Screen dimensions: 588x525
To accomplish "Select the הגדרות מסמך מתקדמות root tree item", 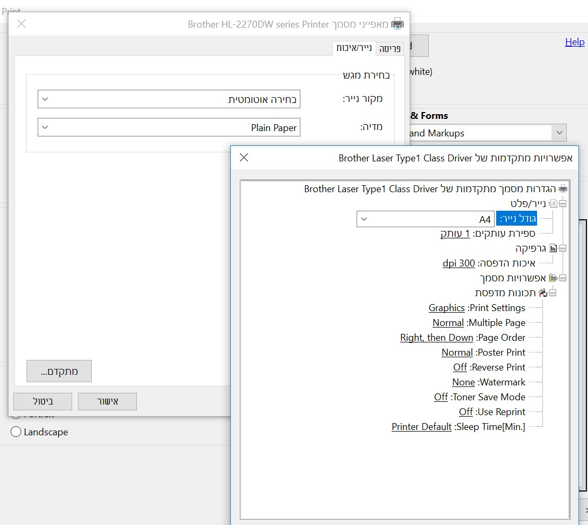I will [430, 188].
